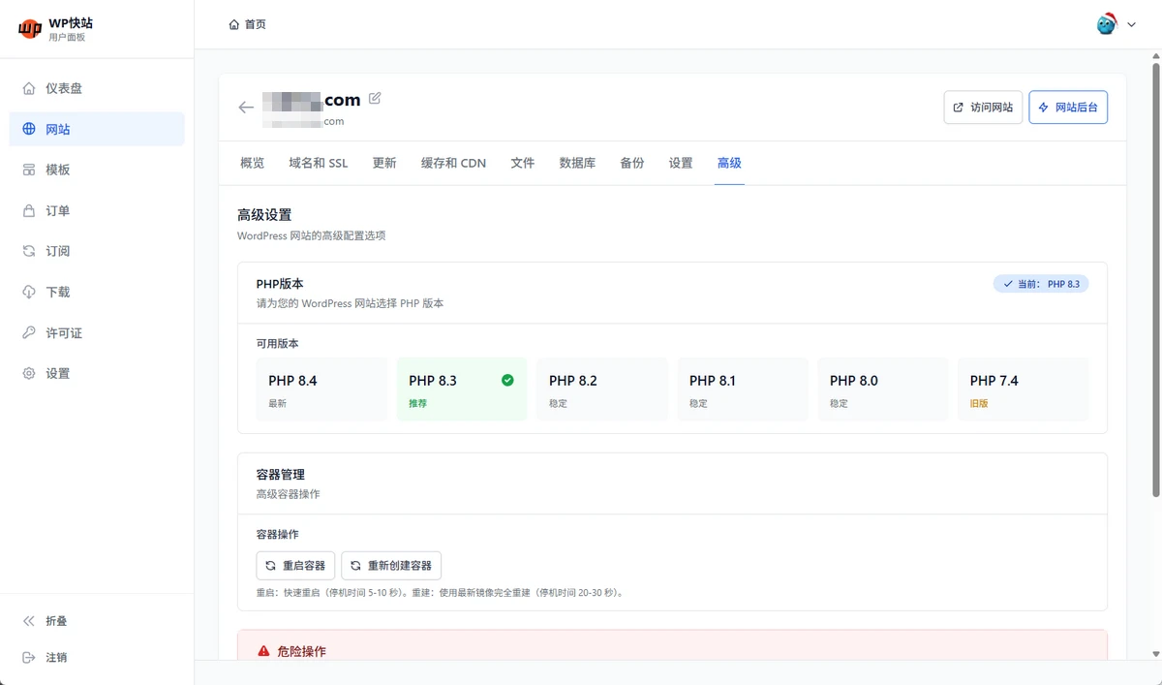Click the back arrow beside domain name
Image resolution: width=1162 pixels, height=685 pixels.
(x=246, y=108)
